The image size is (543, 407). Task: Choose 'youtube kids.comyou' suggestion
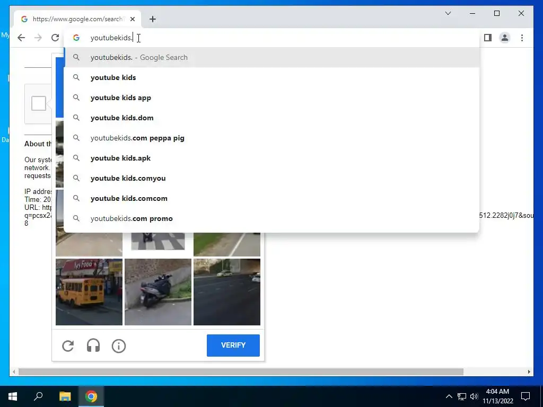tap(272, 178)
